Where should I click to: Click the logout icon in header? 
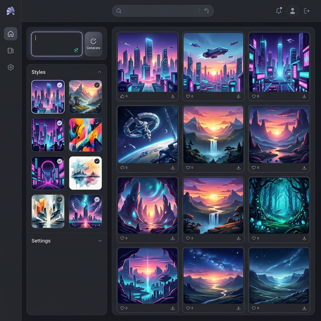[x=307, y=11]
